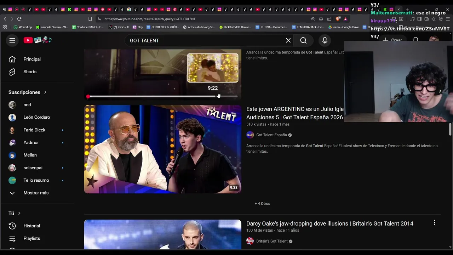Image resolution: width=453 pixels, height=255 pixels.
Task: Click Got Talent España channel avatar
Action: (250, 135)
